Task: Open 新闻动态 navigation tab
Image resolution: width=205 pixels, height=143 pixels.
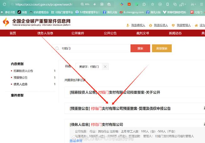Action: point(175,33)
